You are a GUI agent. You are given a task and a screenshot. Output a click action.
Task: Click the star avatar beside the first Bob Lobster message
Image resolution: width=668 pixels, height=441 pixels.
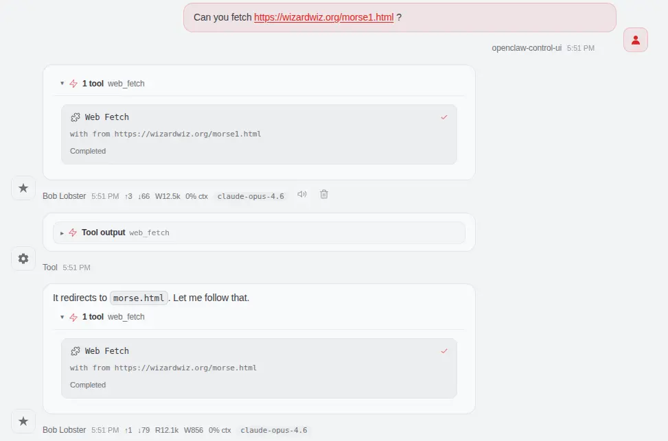[x=23, y=188]
